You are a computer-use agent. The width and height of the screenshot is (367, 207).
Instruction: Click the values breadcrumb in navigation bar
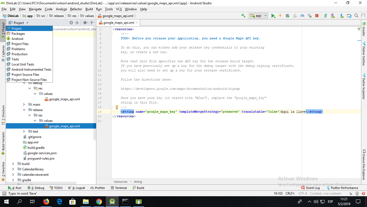87,16
